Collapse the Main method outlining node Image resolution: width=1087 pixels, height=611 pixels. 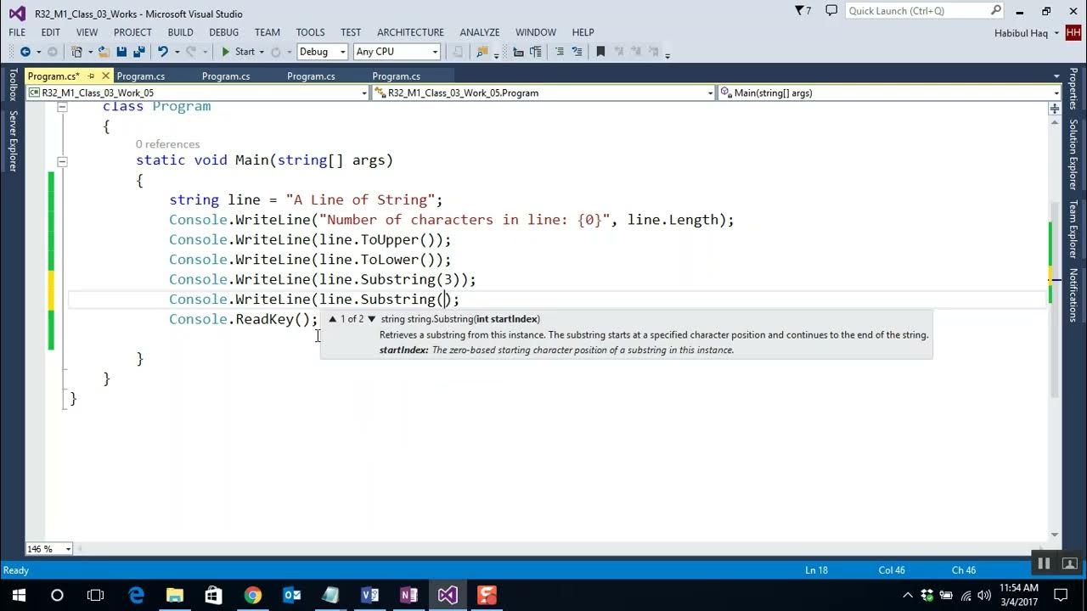[62, 161]
